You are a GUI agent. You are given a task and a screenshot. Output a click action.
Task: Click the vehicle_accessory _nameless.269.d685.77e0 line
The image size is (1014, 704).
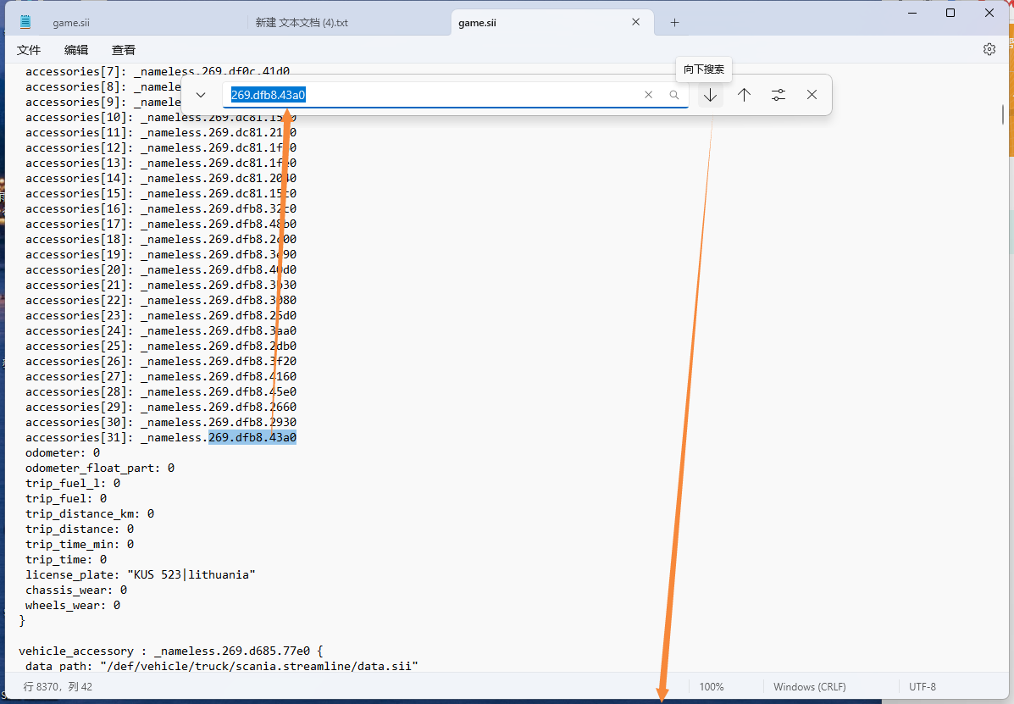point(171,651)
